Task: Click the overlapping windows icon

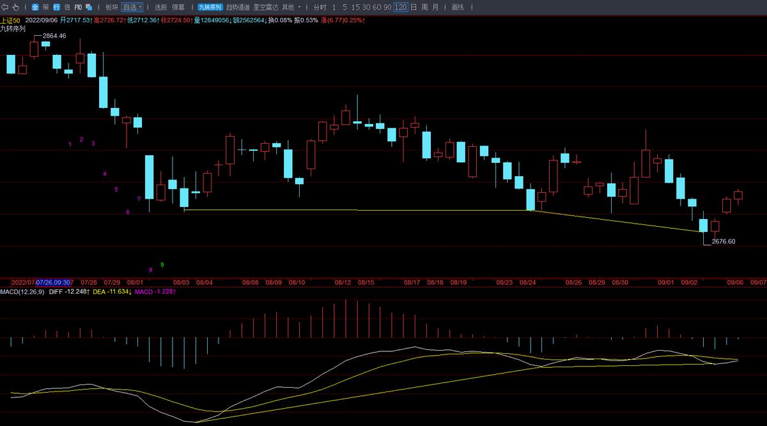Action: click(89, 7)
